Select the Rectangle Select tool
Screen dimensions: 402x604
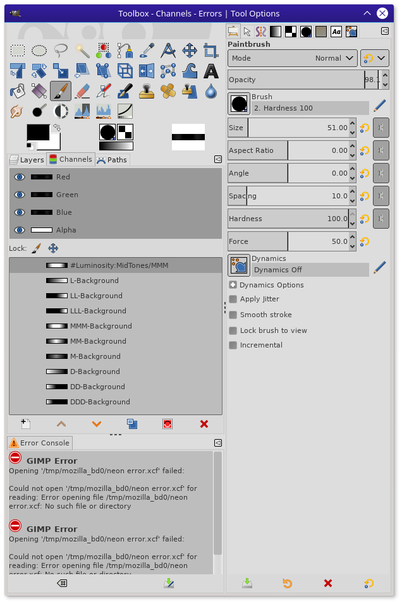(x=18, y=51)
